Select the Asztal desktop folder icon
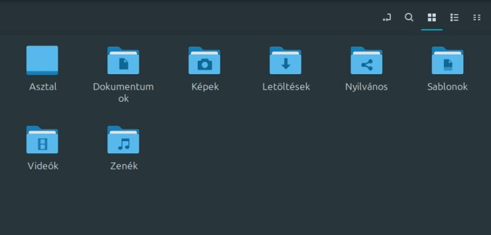Screen dimensions: 491x235 coord(42,60)
